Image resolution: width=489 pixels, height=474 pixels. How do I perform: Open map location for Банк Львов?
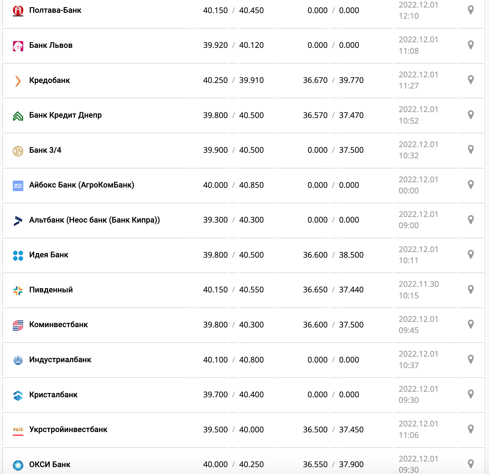(x=471, y=45)
